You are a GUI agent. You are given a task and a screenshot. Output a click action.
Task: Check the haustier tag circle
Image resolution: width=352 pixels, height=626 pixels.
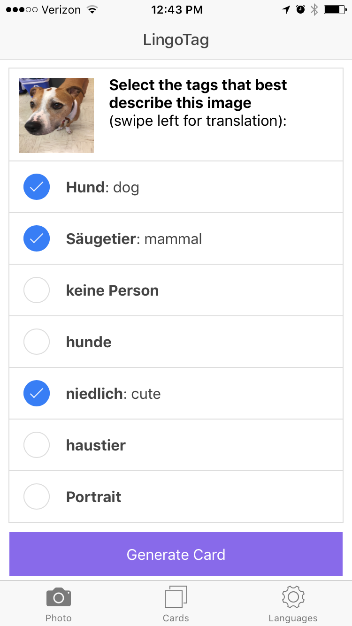pos(37,445)
